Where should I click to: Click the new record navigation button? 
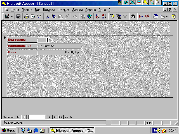tap(61, 117)
